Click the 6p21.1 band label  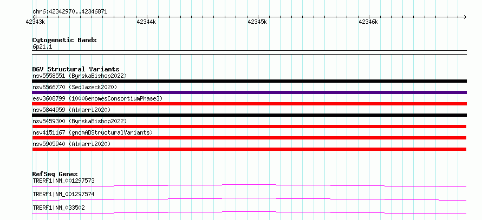coord(42,46)
